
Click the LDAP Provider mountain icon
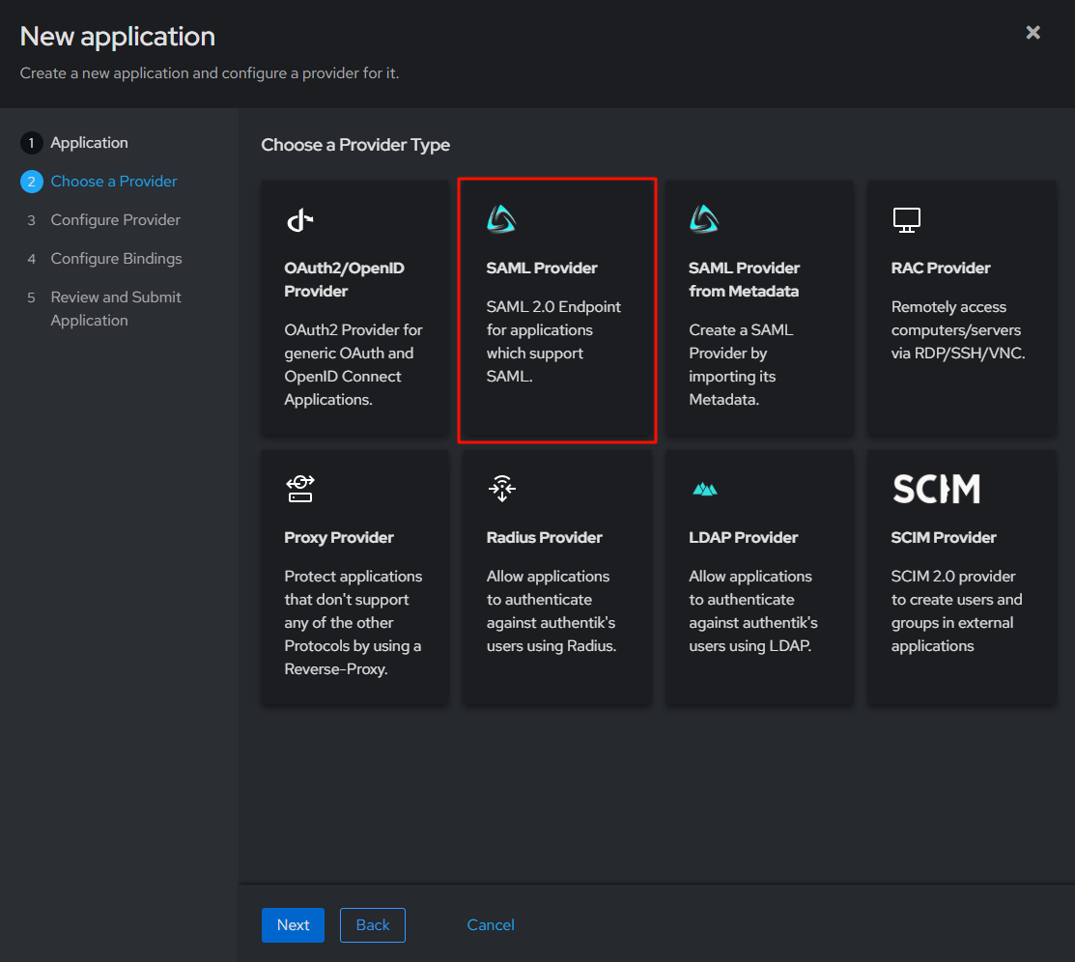pos(705,490)
